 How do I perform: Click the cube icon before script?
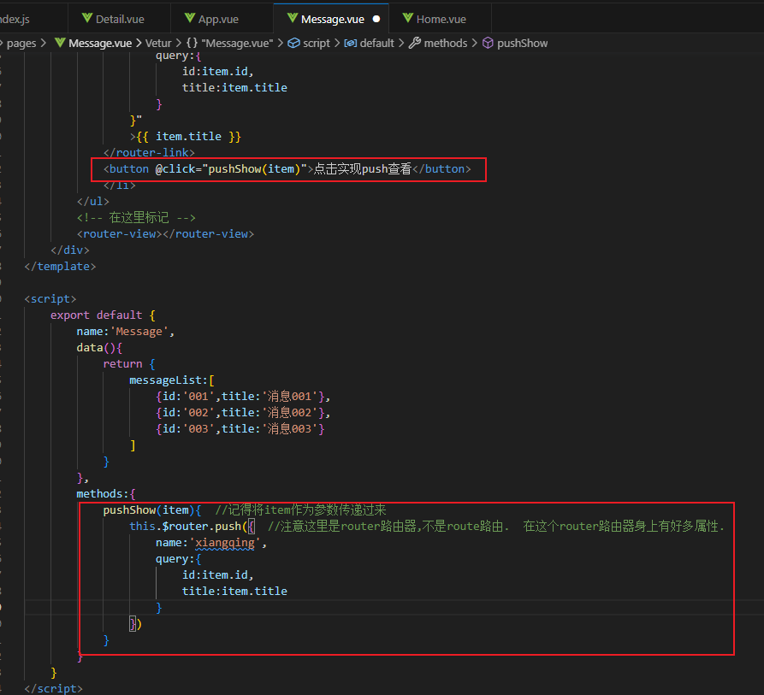click(293, 44)
